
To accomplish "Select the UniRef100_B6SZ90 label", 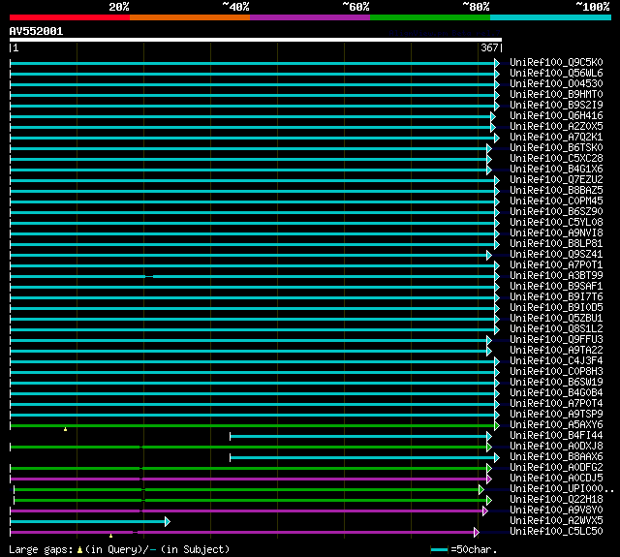I will (556, 212).
